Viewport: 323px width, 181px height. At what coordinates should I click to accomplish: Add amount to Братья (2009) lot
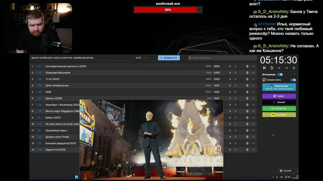tap(230, 98)
